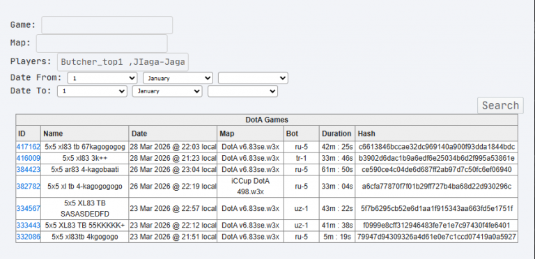
Task: Click duration '41m : 38s'
Action: [337, 226]
